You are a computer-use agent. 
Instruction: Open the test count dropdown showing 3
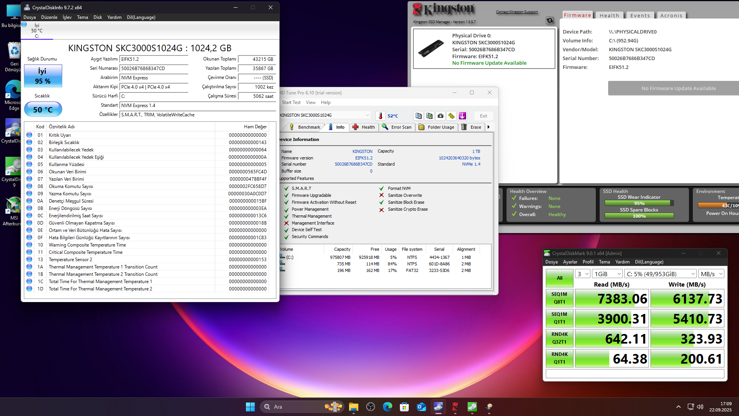click(583, 274)
